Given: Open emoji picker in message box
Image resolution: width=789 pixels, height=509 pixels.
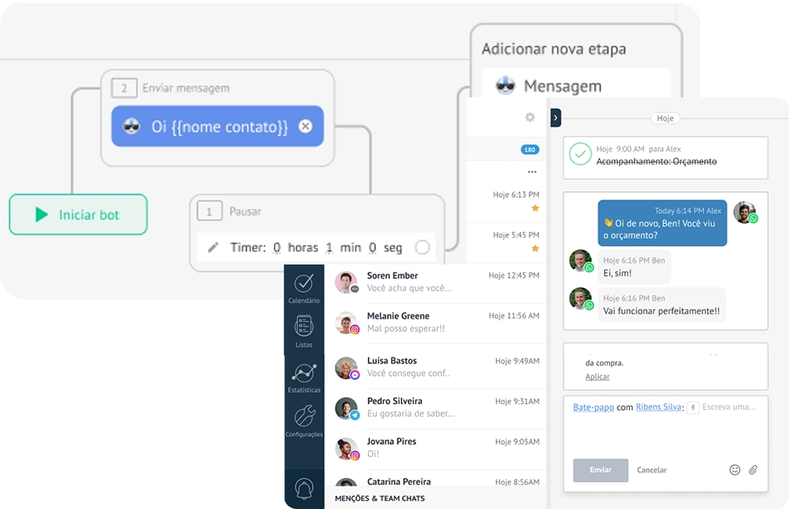Looking at the screenshot, I should point(735,470).
